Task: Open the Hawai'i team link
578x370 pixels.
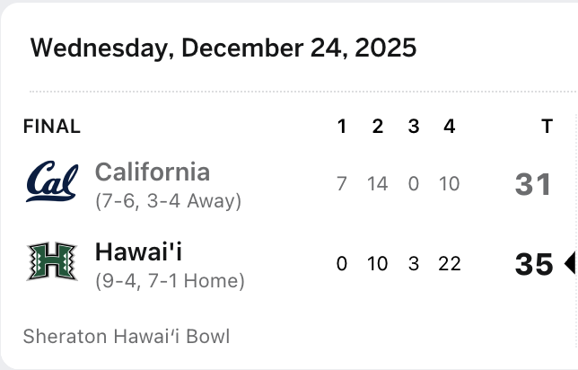Action: (x=139, y=251)
